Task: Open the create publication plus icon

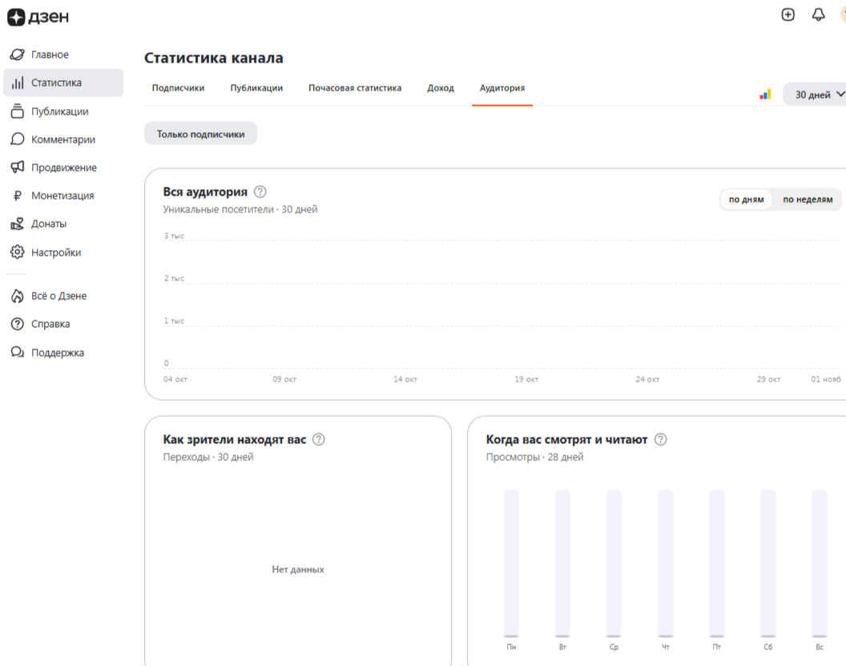Action: 788,14
